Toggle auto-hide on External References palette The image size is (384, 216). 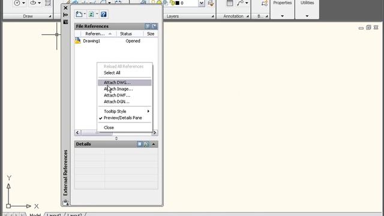click(x=65, y=15)
